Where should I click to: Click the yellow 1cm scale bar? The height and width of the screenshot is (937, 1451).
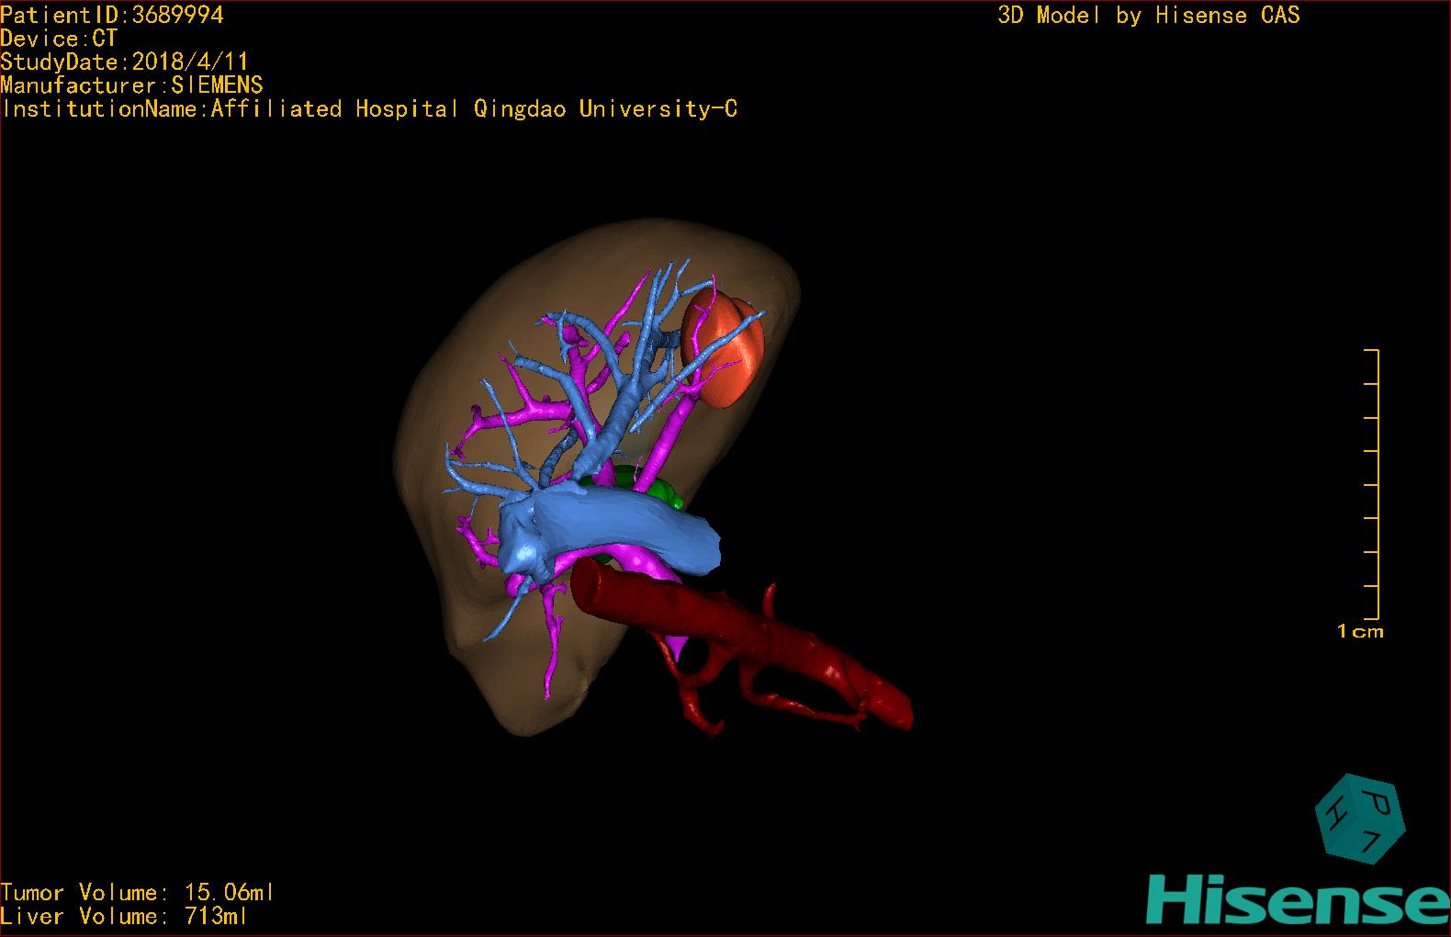(1375, 487)
